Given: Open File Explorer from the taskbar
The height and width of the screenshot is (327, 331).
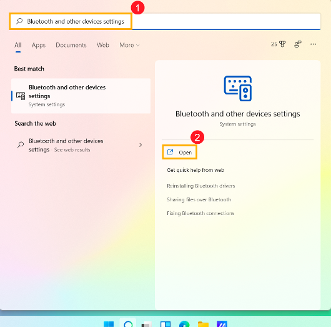Looking at the screenshot, I should click(203, 324).
